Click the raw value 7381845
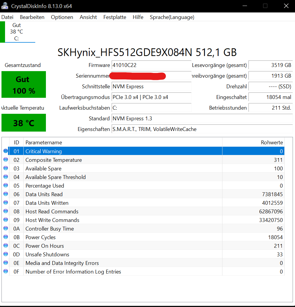This screenshot has width=295, height=307. tap(272, 194)
